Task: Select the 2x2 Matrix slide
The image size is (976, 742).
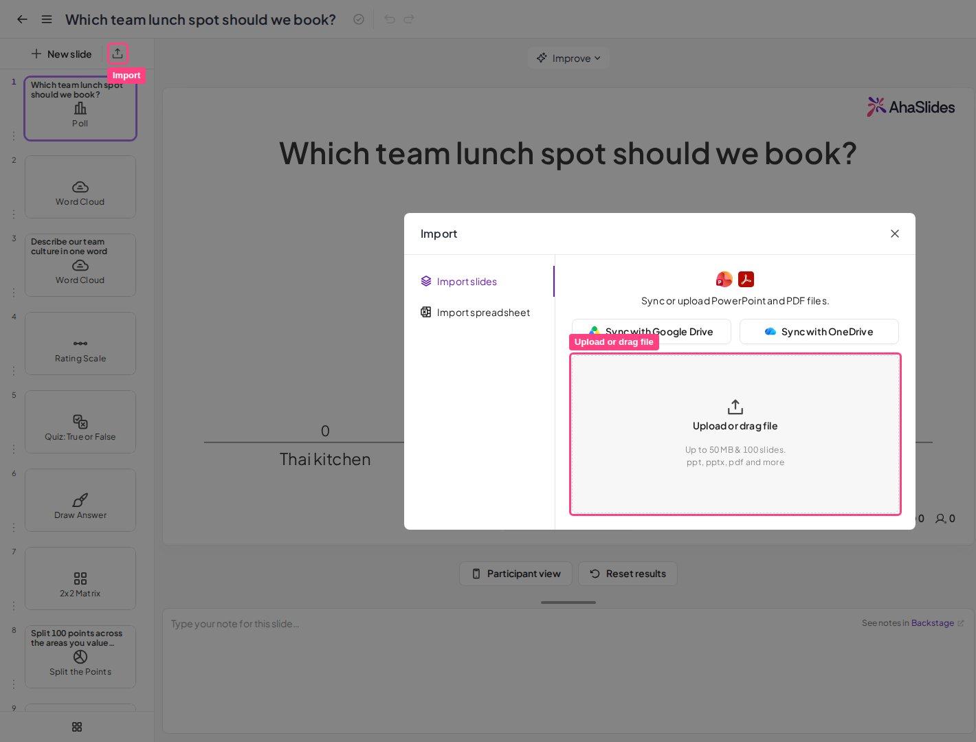Action: coord(80,578)
